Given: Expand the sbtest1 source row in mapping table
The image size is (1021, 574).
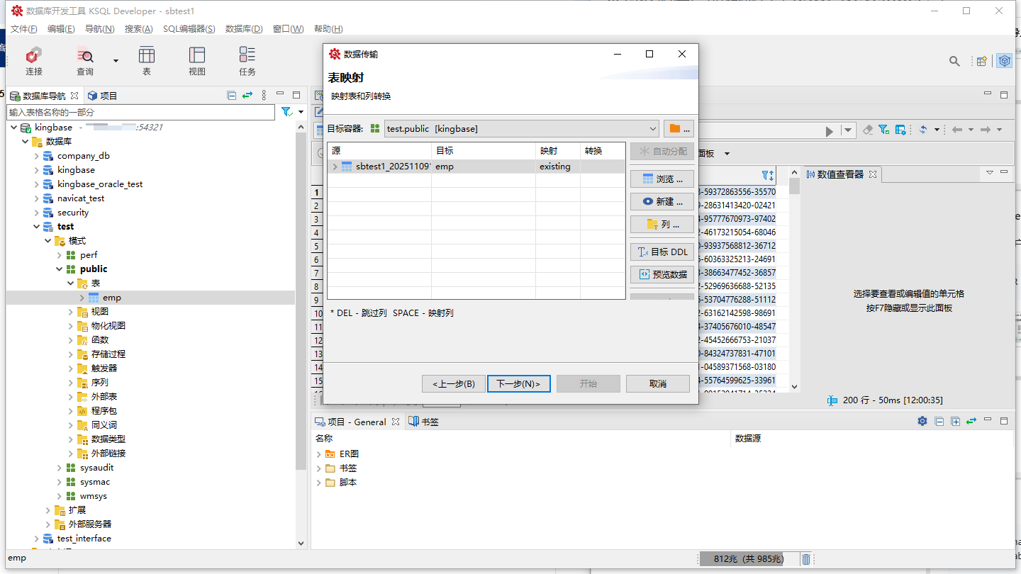Looking at the screenshot, I should tap(335, 167).
